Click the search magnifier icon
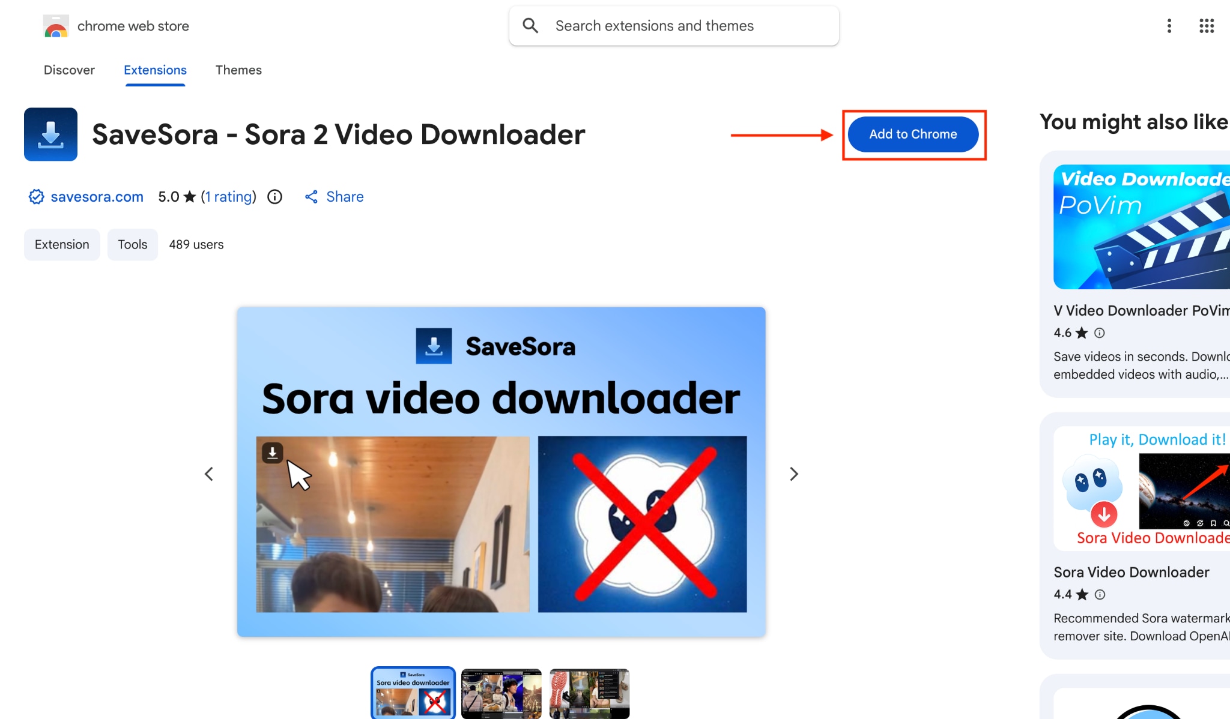The width and height of the screenshot is (1230, 719). (x=531, y=25)
